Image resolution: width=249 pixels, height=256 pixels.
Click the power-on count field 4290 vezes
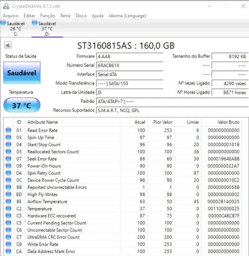pyautogui.click(x=230, y=83)
